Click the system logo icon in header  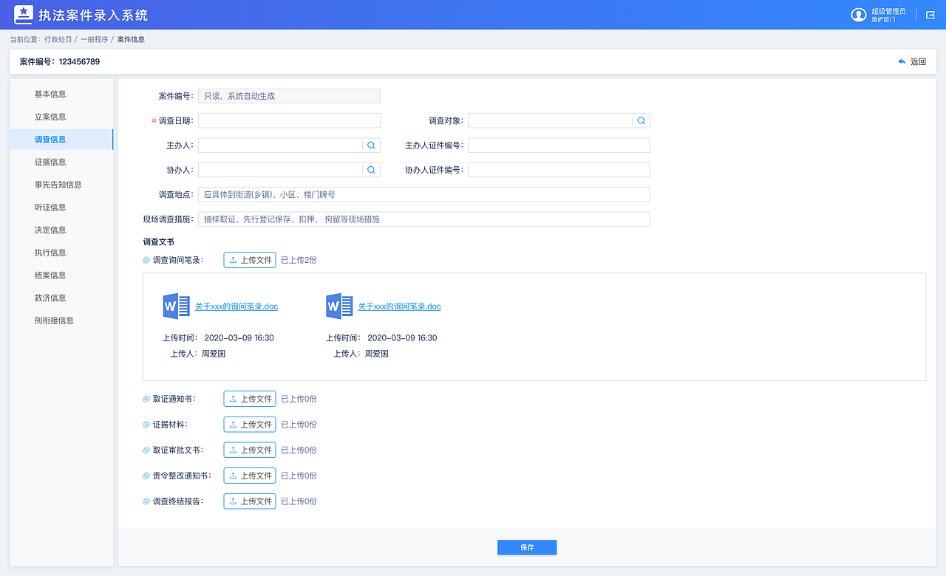24,15
